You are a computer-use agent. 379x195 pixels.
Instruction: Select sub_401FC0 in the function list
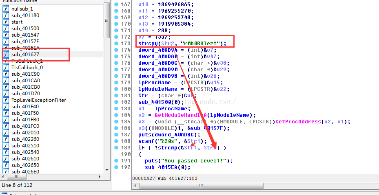tap(25, 126)
